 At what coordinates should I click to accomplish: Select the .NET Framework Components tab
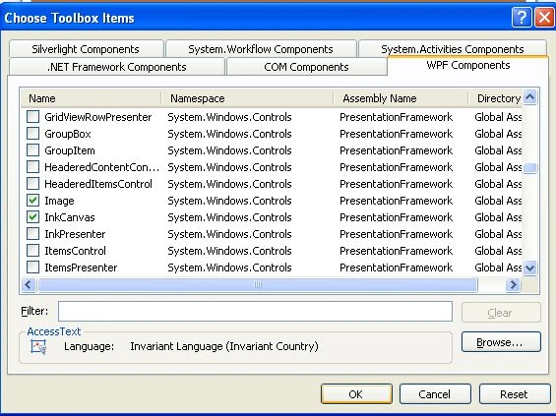tap(117, 67)
